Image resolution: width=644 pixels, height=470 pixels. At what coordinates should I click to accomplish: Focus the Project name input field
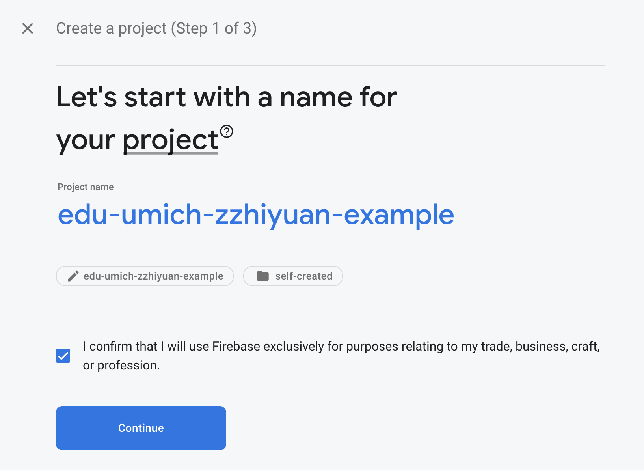point(292,215)
